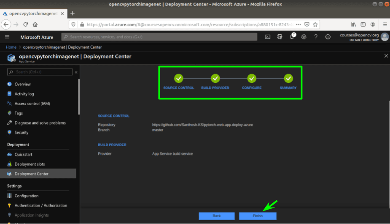This screenshot has width=390, height=224.
Task: Close the Deployment Center blade
Action: [x=386, y=56]
